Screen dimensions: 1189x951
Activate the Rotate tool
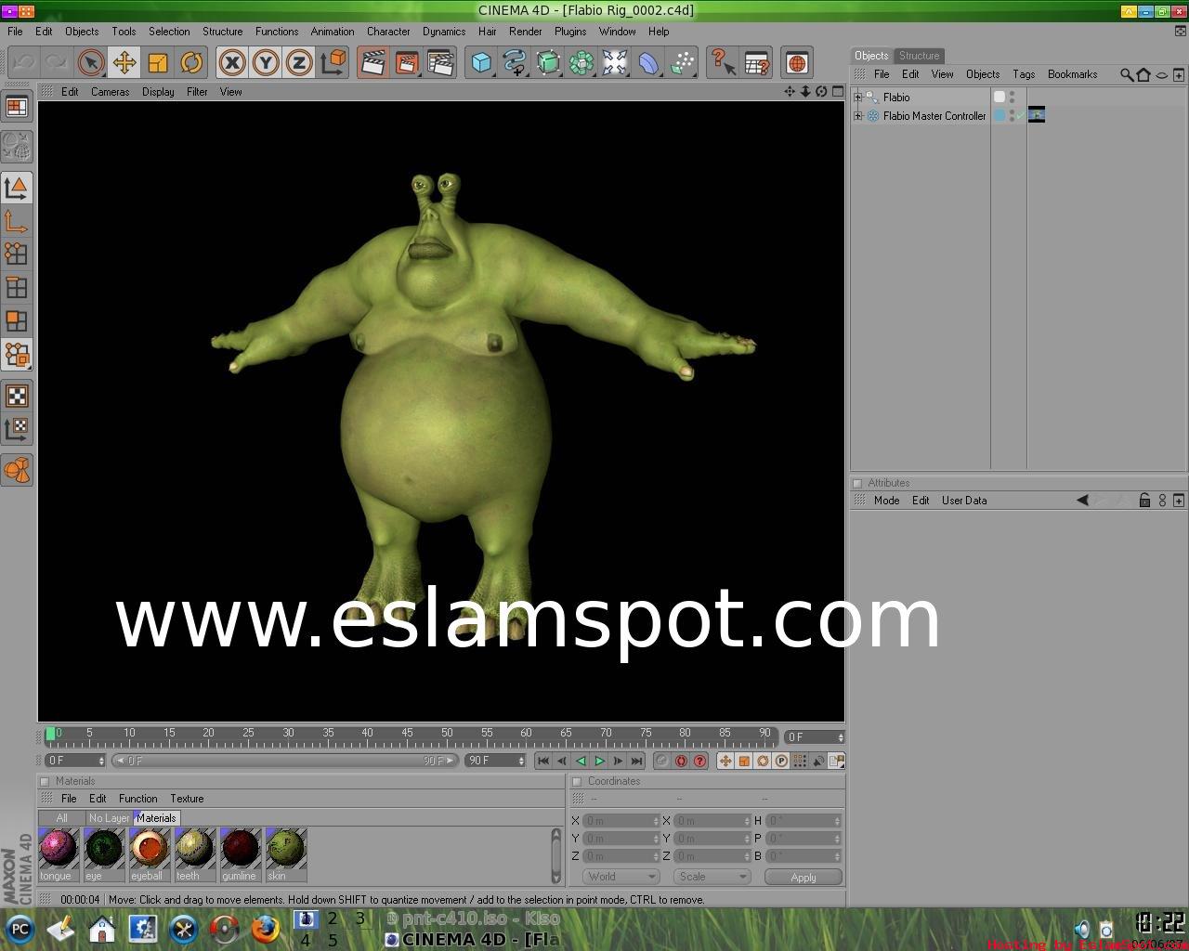[191, 63]
